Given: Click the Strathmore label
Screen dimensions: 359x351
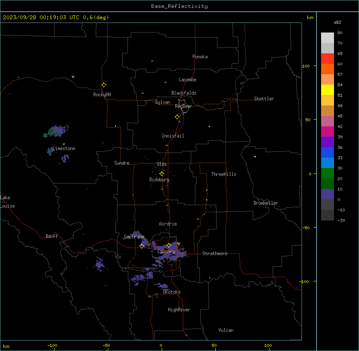Looking at the screenshot, I should tap(215, 253).
